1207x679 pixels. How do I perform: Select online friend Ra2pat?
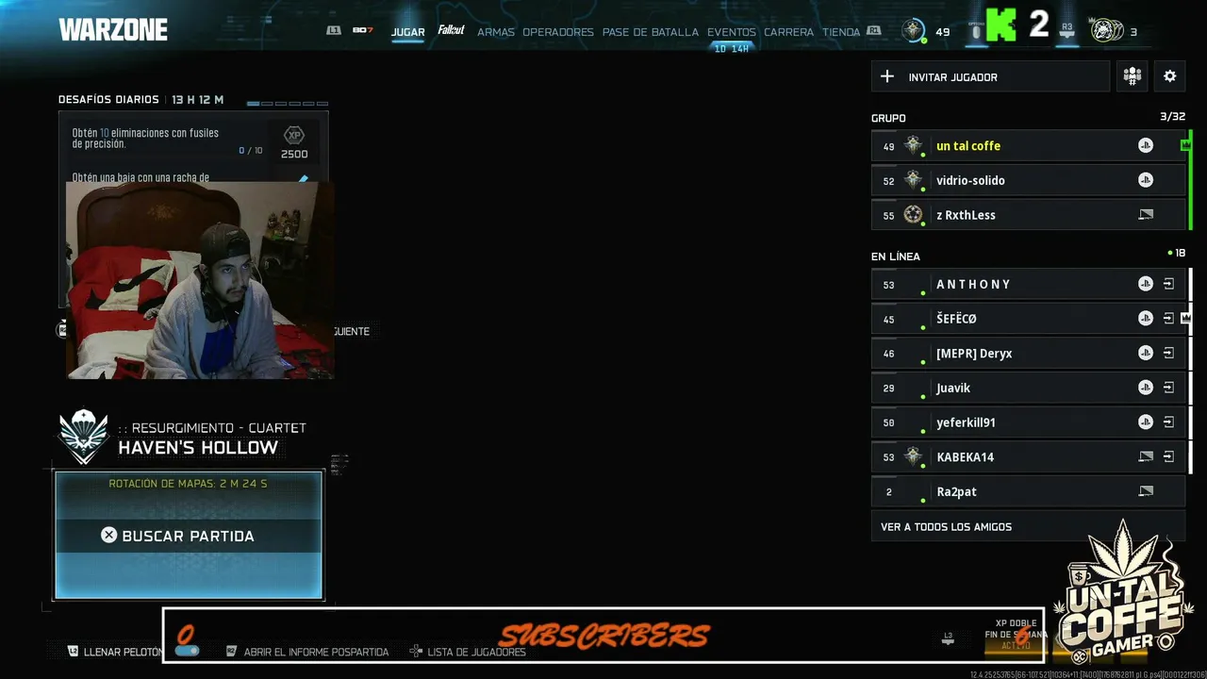1028,491
